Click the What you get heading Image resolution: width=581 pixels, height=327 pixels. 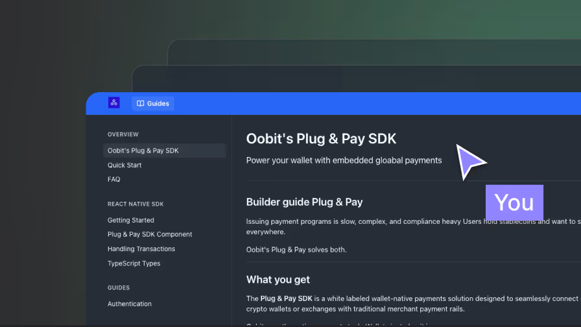[x=278, y=280]
